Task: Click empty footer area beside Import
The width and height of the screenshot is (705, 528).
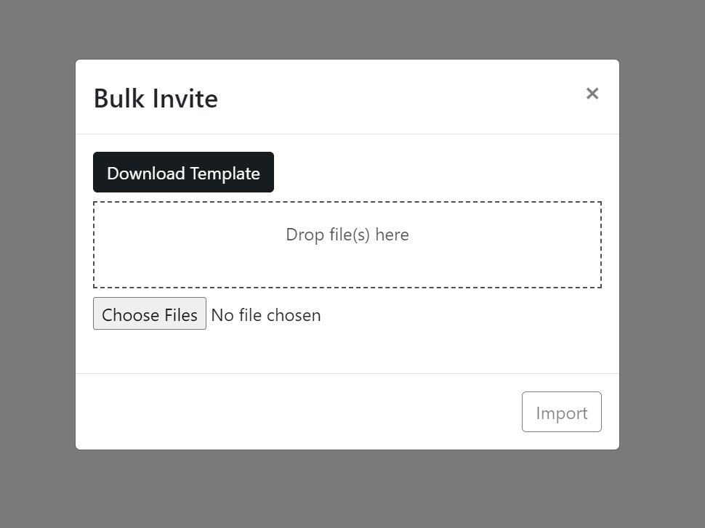Action: point(297,412)
